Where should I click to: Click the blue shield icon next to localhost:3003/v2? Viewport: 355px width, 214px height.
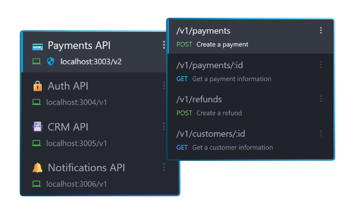coord(51,62)
